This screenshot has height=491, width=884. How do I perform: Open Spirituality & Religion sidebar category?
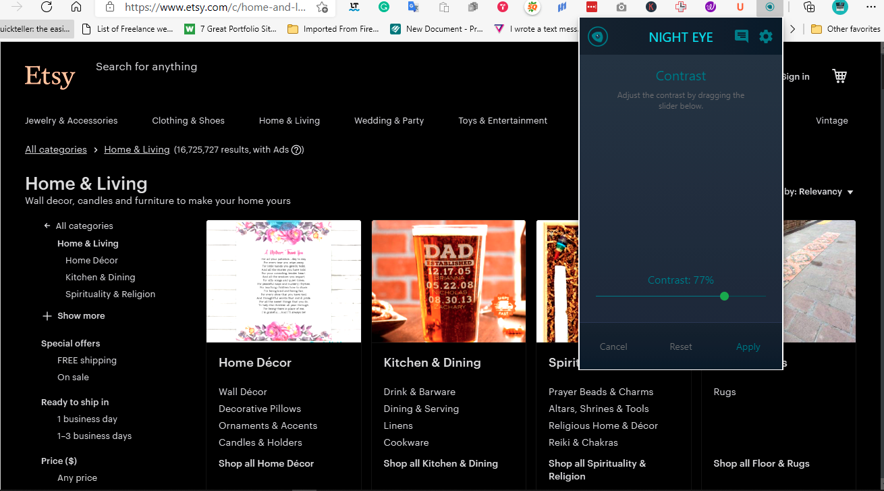point(110,294)
